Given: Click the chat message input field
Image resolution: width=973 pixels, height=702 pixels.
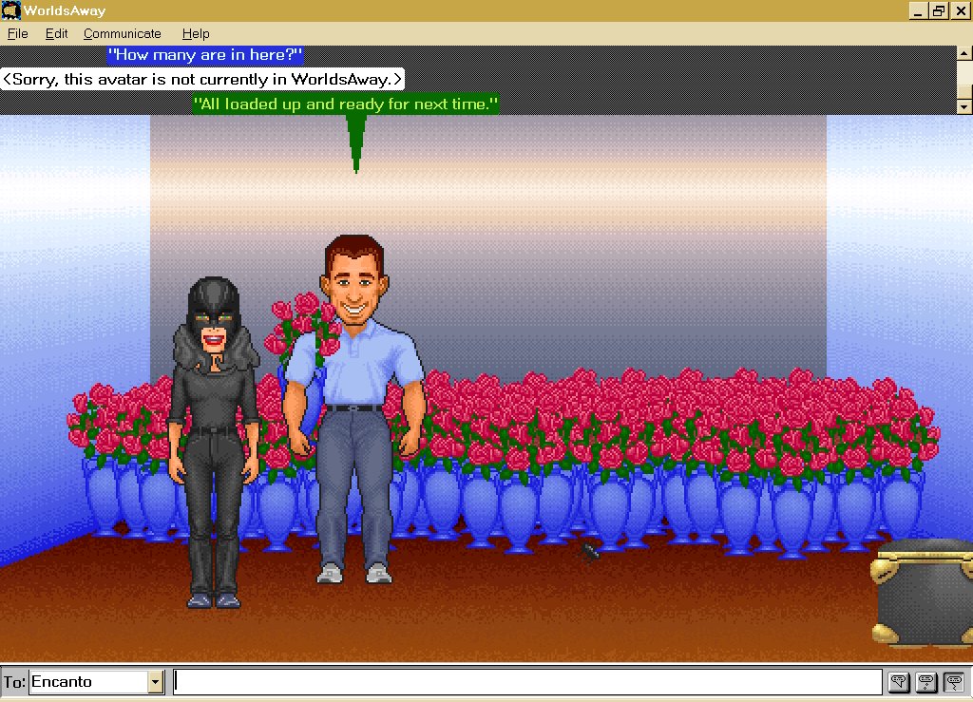Looking at the screenshot, I should click(x=527, y=682).
